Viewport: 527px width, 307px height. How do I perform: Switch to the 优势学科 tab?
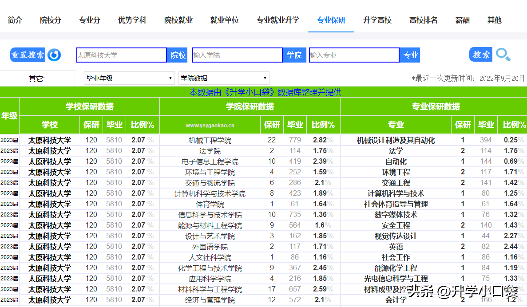pos(132,20)
